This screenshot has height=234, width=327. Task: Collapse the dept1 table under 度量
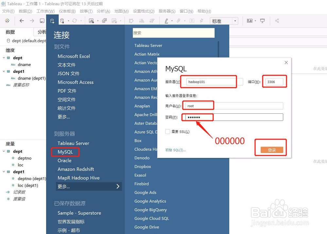tap(4, 172)
